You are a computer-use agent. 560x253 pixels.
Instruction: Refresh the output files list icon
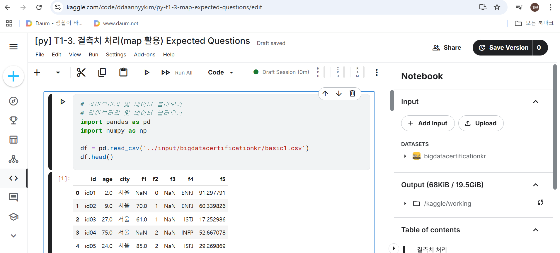point(541,202)
